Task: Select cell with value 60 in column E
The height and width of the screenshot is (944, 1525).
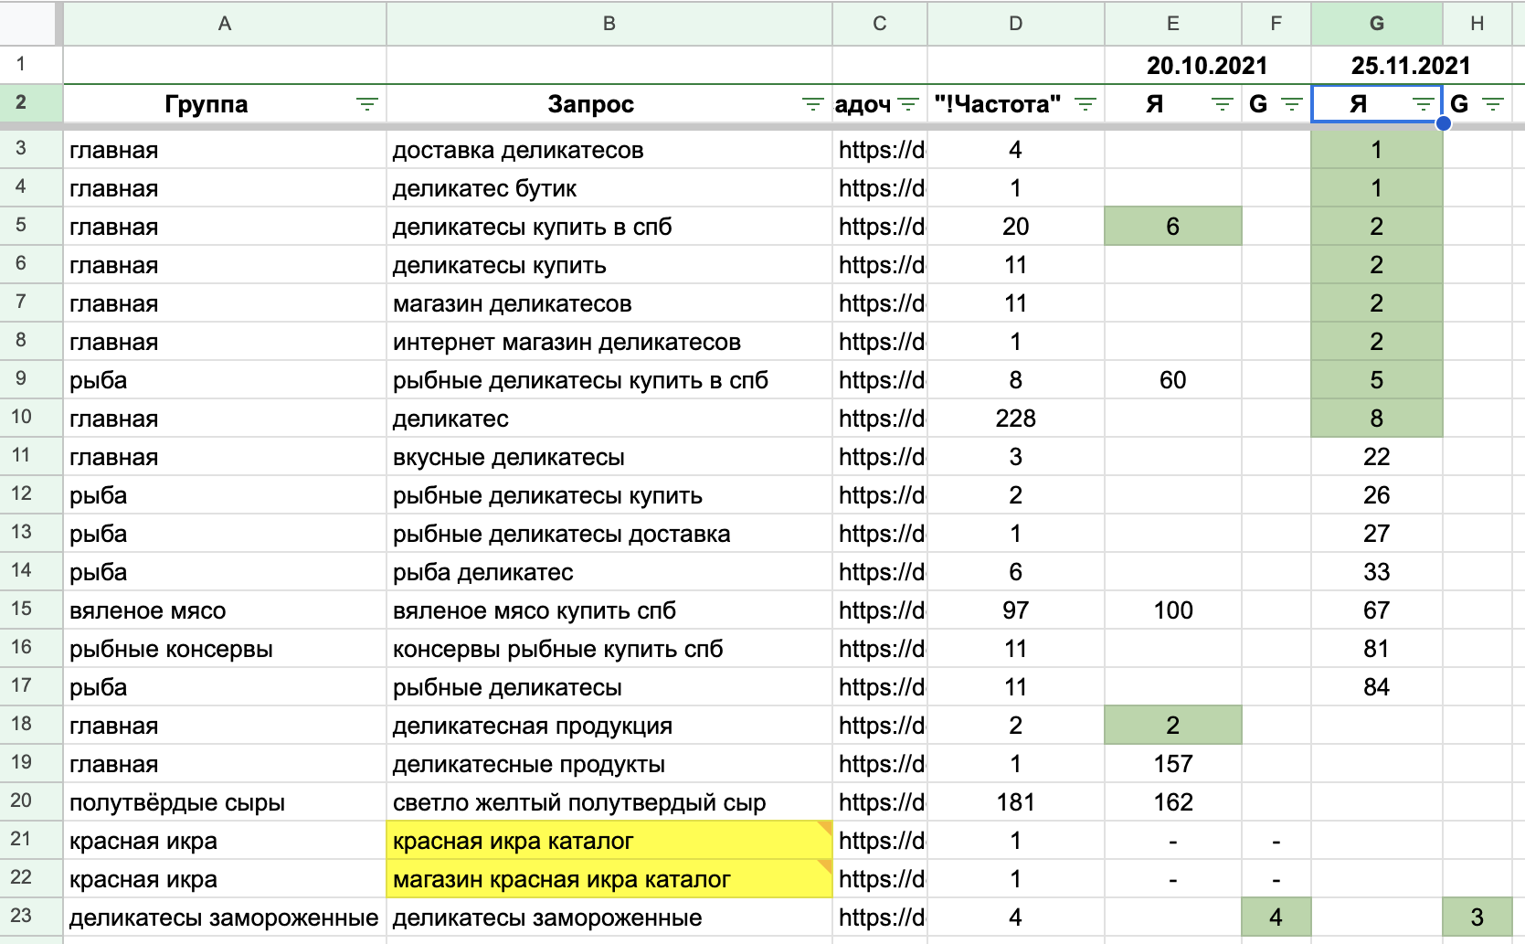Action: pos(1173,380)
